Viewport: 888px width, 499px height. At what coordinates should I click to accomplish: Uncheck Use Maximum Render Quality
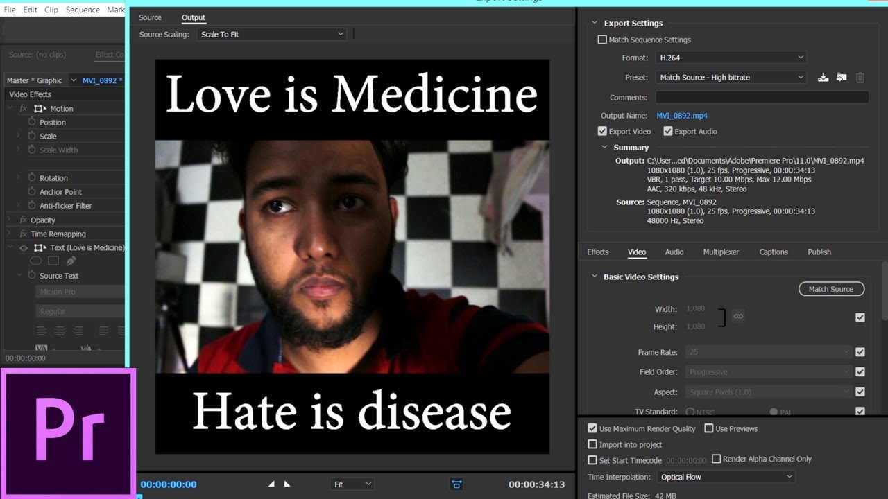[592, 428]
